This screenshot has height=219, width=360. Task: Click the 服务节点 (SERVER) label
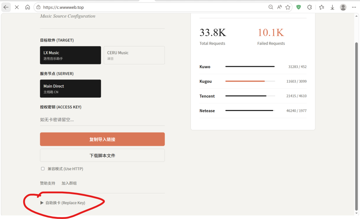tap(57, 74)
